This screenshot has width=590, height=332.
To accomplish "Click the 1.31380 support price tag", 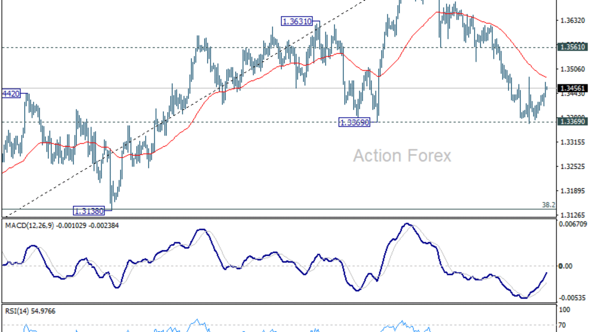I will point(89,211).
